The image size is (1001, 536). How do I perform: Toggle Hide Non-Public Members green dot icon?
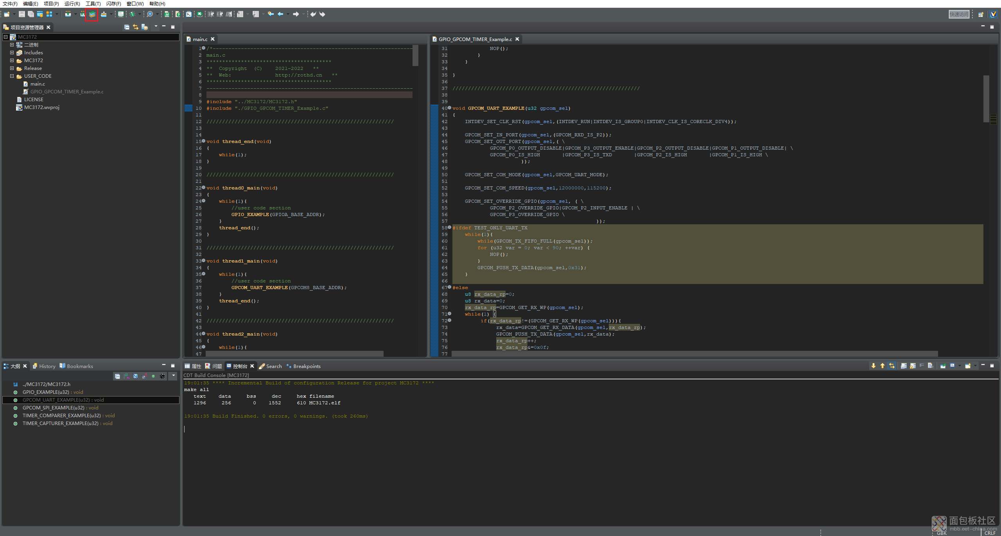(153, 376)
